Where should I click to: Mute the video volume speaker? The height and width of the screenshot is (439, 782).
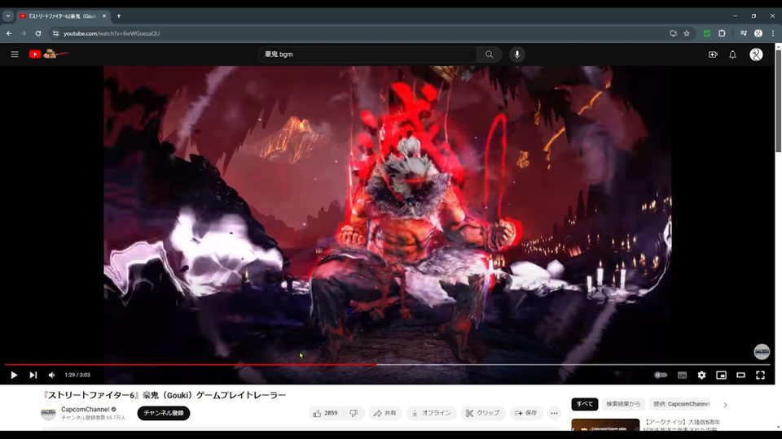tap(51, 375)
